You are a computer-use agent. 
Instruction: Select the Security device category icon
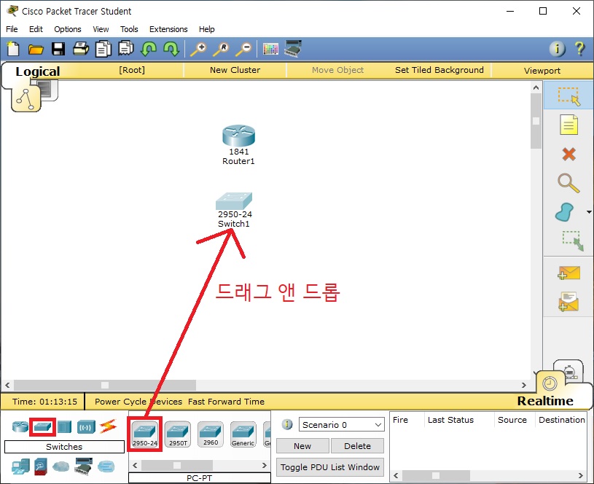pyautogui.click(x=41, y=467)
